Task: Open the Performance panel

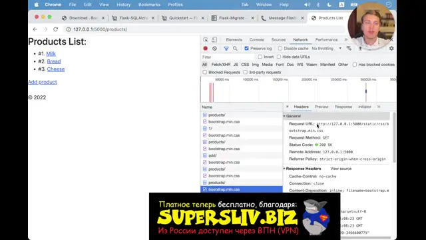Action: (x=326, y=40)
